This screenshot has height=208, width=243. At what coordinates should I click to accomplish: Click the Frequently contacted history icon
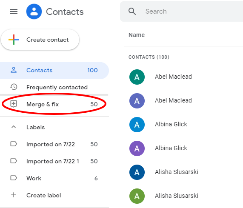[x=14, y=87]
